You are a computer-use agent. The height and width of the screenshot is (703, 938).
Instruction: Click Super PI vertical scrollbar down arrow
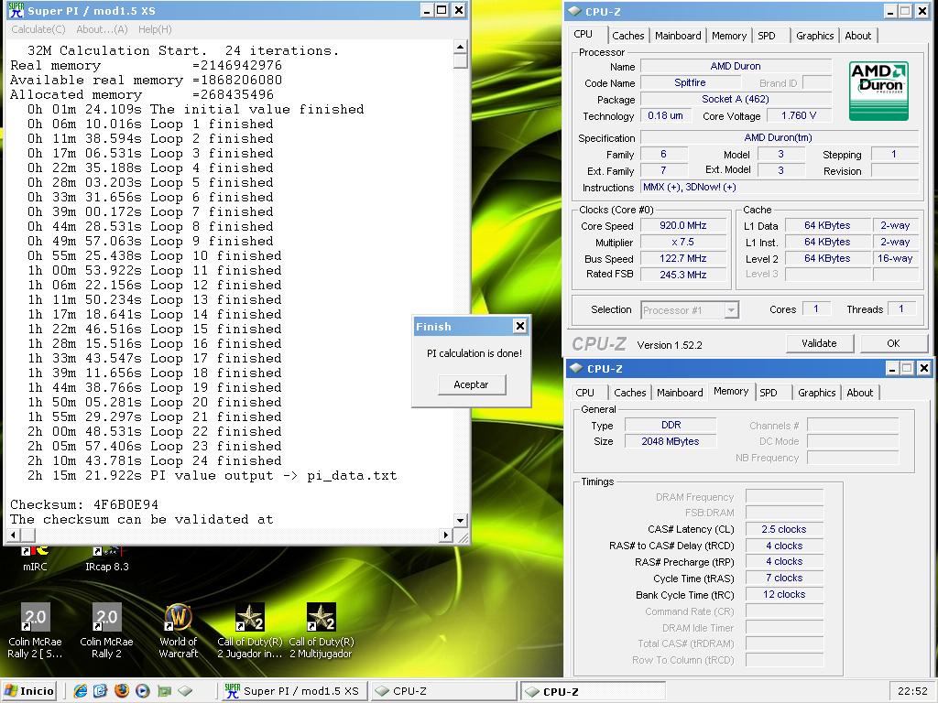[460, 520]
